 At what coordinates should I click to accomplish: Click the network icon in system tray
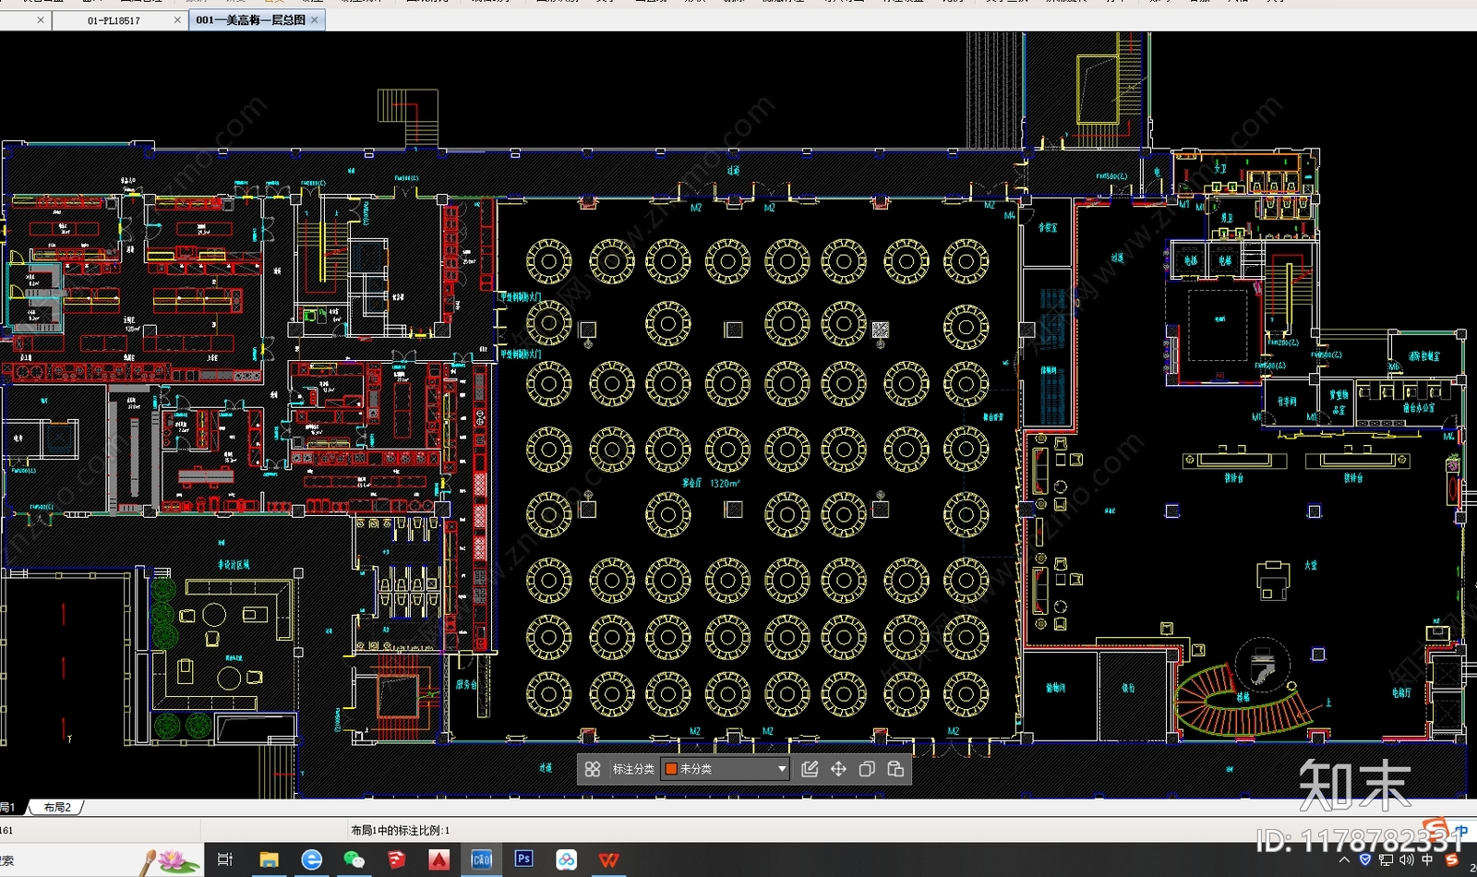click(x=1386, y=859)
